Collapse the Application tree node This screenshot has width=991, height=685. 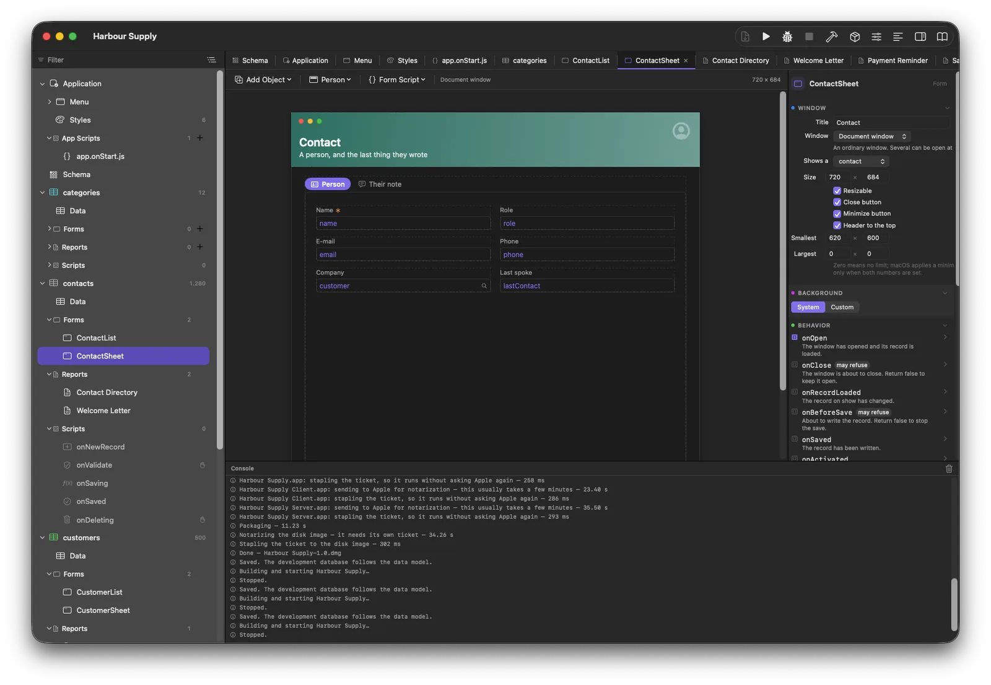point(42,84)
